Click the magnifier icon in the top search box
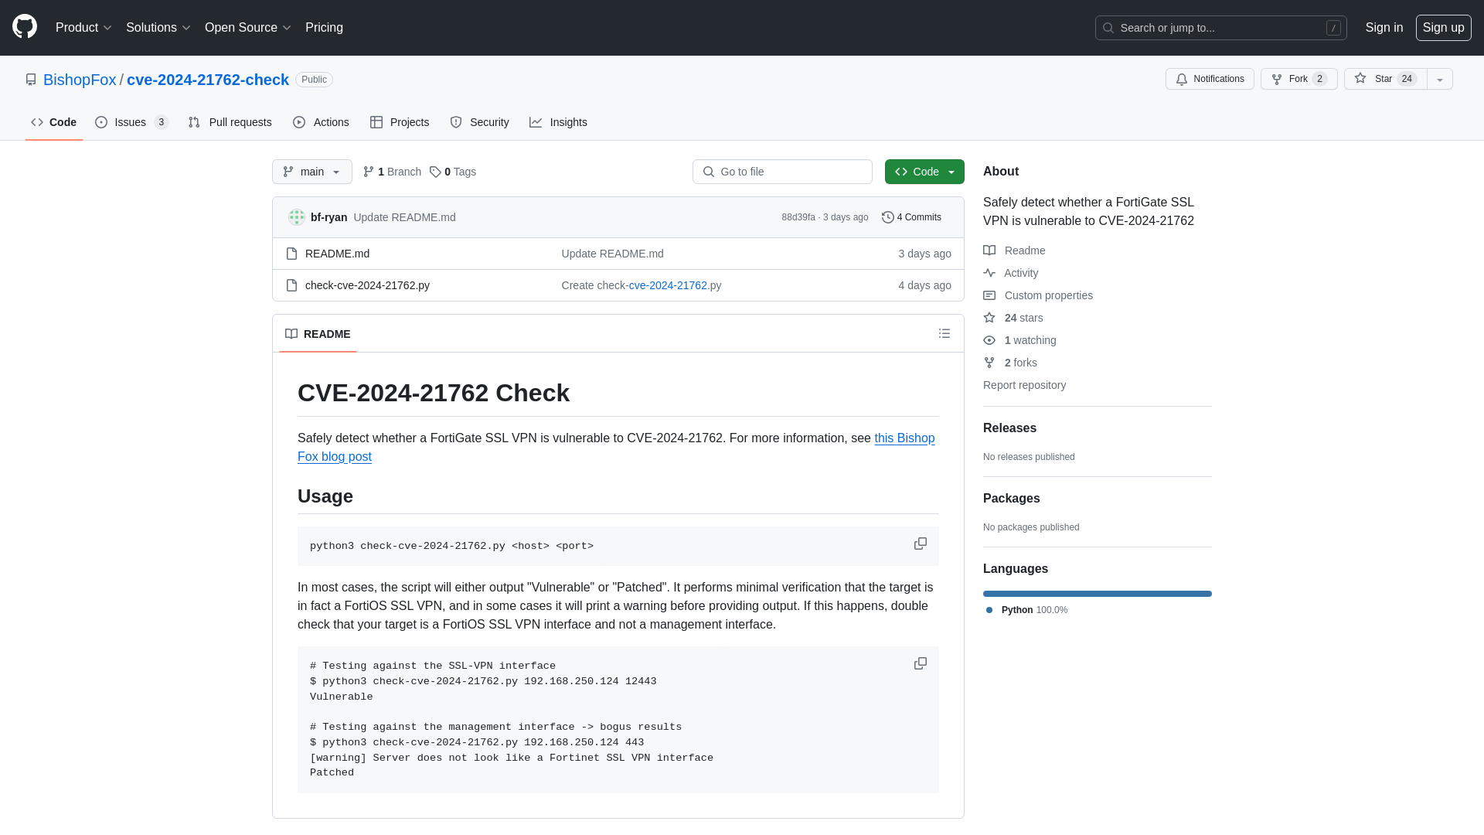1484x835 pixels. click(1108, 28)
